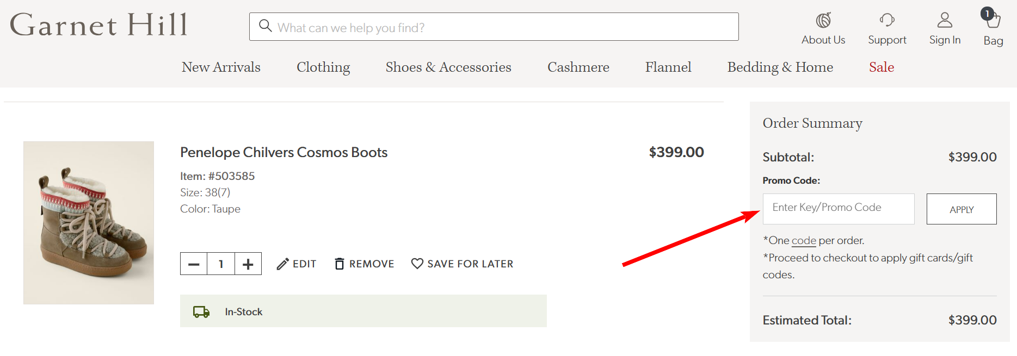The width and height of the screenshot is (1017, 356).
Task: Open the Clothing menu
Action: [x=323, y=67]
